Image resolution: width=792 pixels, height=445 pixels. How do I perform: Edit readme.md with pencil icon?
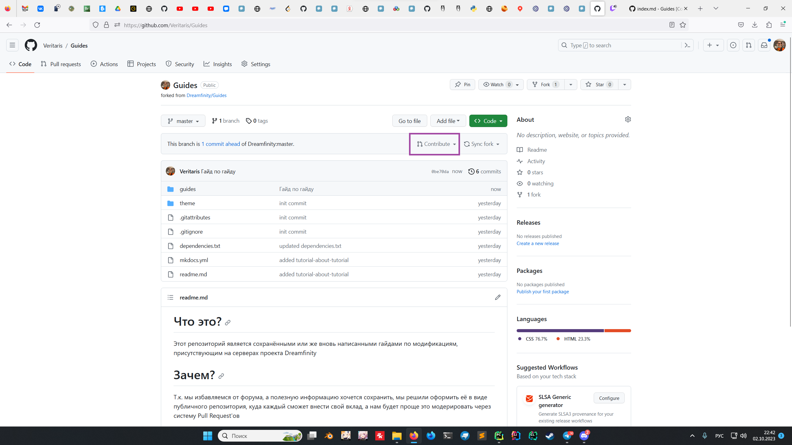point(497,297)
